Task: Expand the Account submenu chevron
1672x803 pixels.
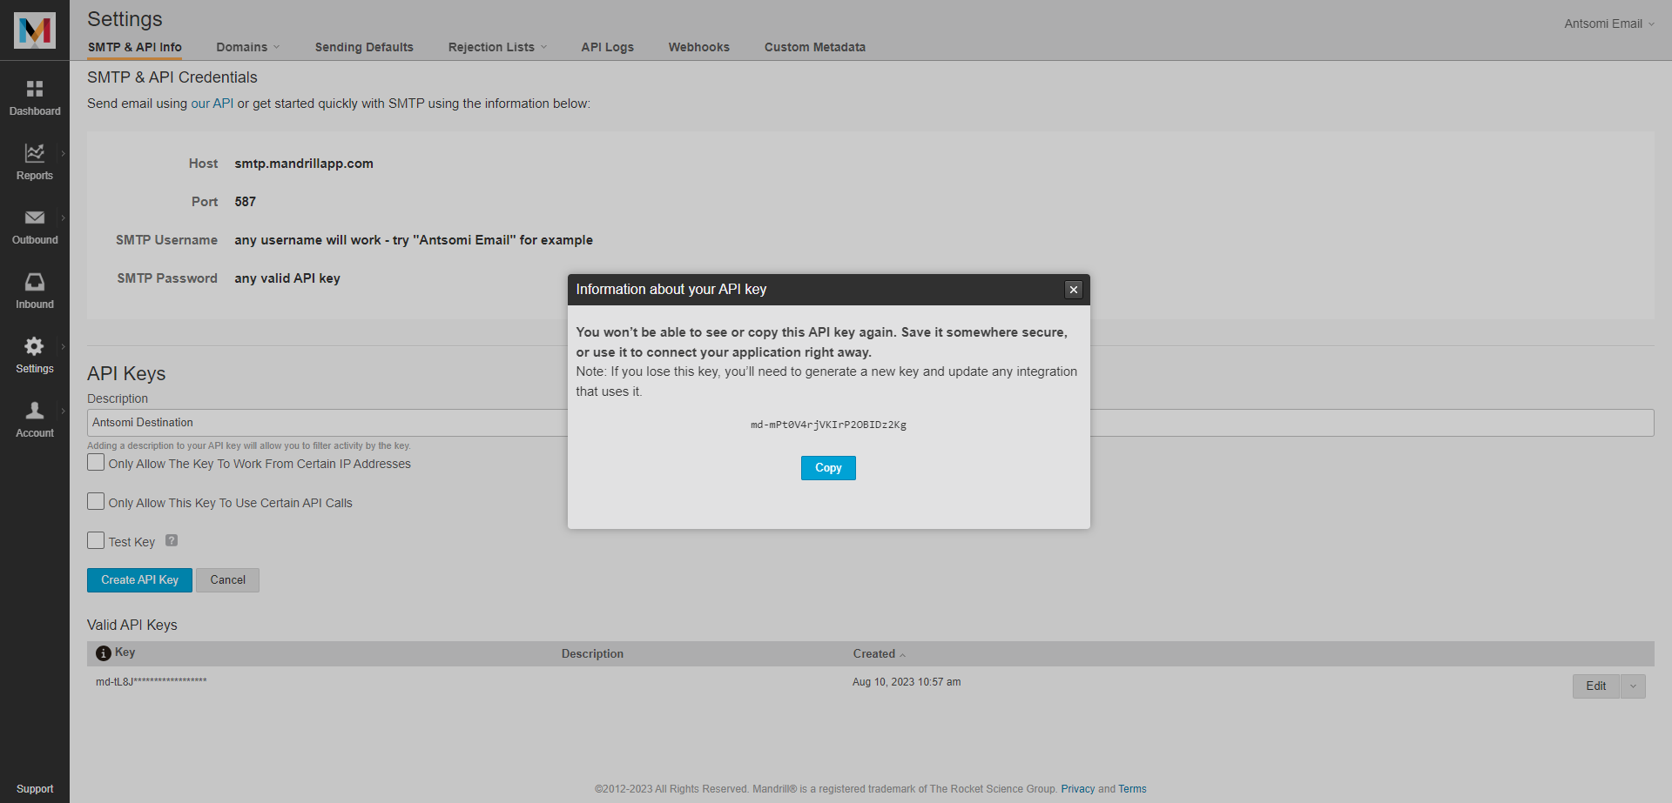Action: (x=63, y=412)
